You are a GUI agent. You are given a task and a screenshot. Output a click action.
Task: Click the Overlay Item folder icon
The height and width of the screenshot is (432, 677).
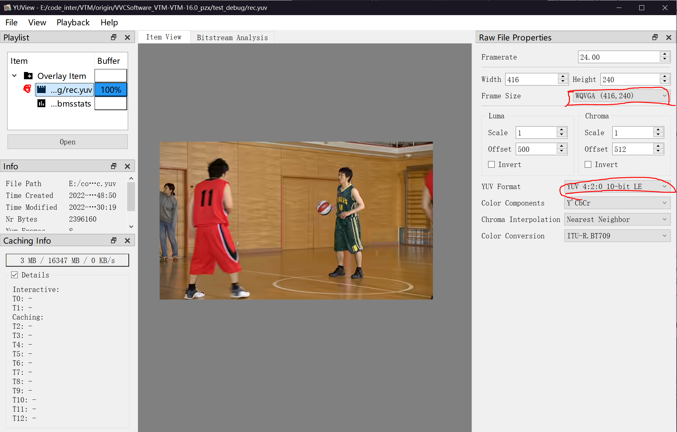[28, 76]
